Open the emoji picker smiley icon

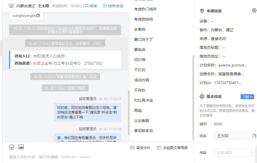click(x=12, y=147)
